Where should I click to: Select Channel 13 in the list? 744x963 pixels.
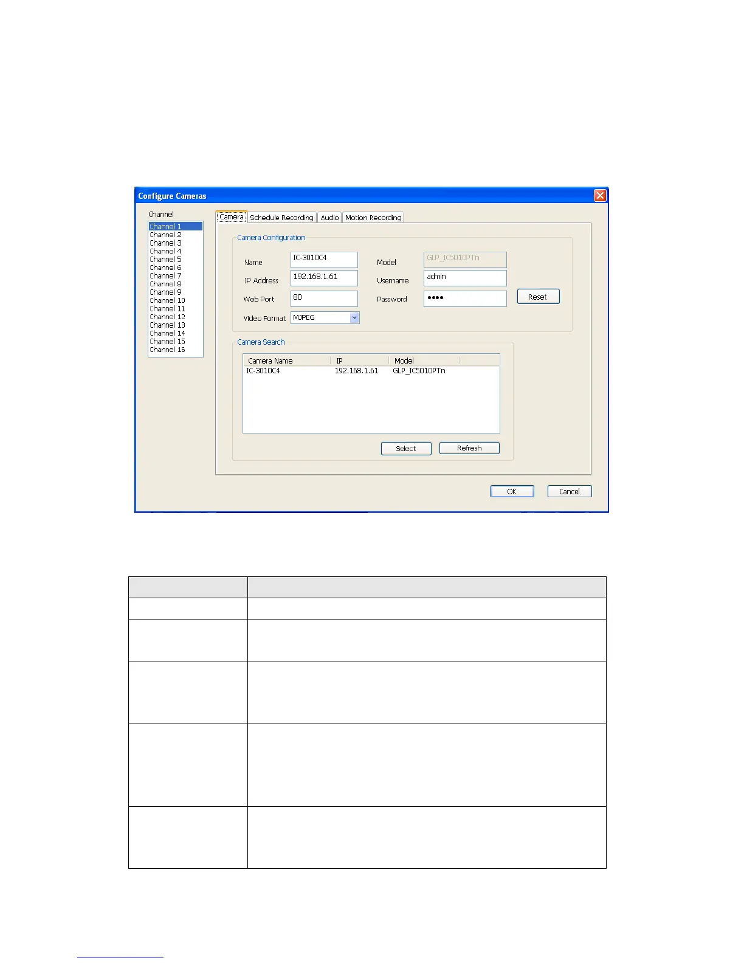176,325
